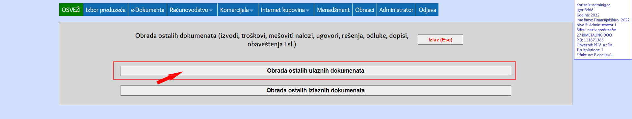Open the e-Dokumenta menu
This screenshot has width=632, height=119.
147,10
